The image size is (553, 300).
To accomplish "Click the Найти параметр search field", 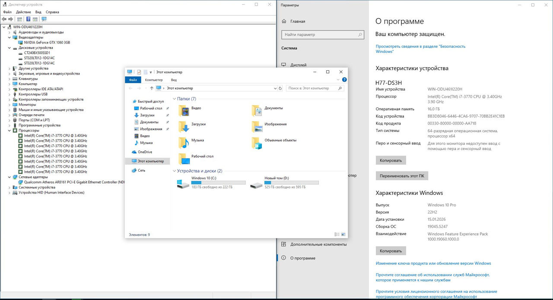I will point(322,34).
